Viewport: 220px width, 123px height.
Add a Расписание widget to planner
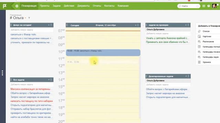pos(208,42)
